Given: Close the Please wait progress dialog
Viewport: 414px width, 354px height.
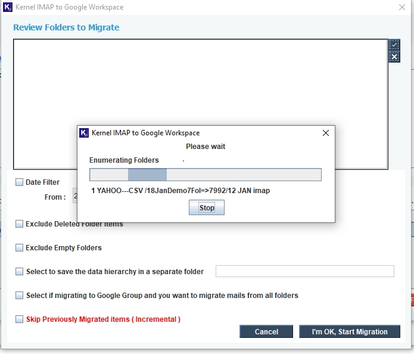Looking at the screenshot, I should [x=326, y=133].
